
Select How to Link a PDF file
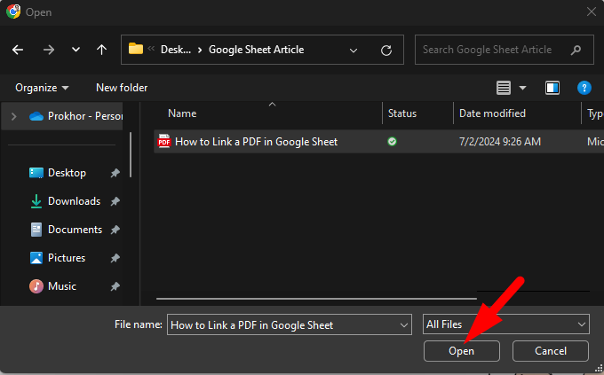click(x=256, y=142)
